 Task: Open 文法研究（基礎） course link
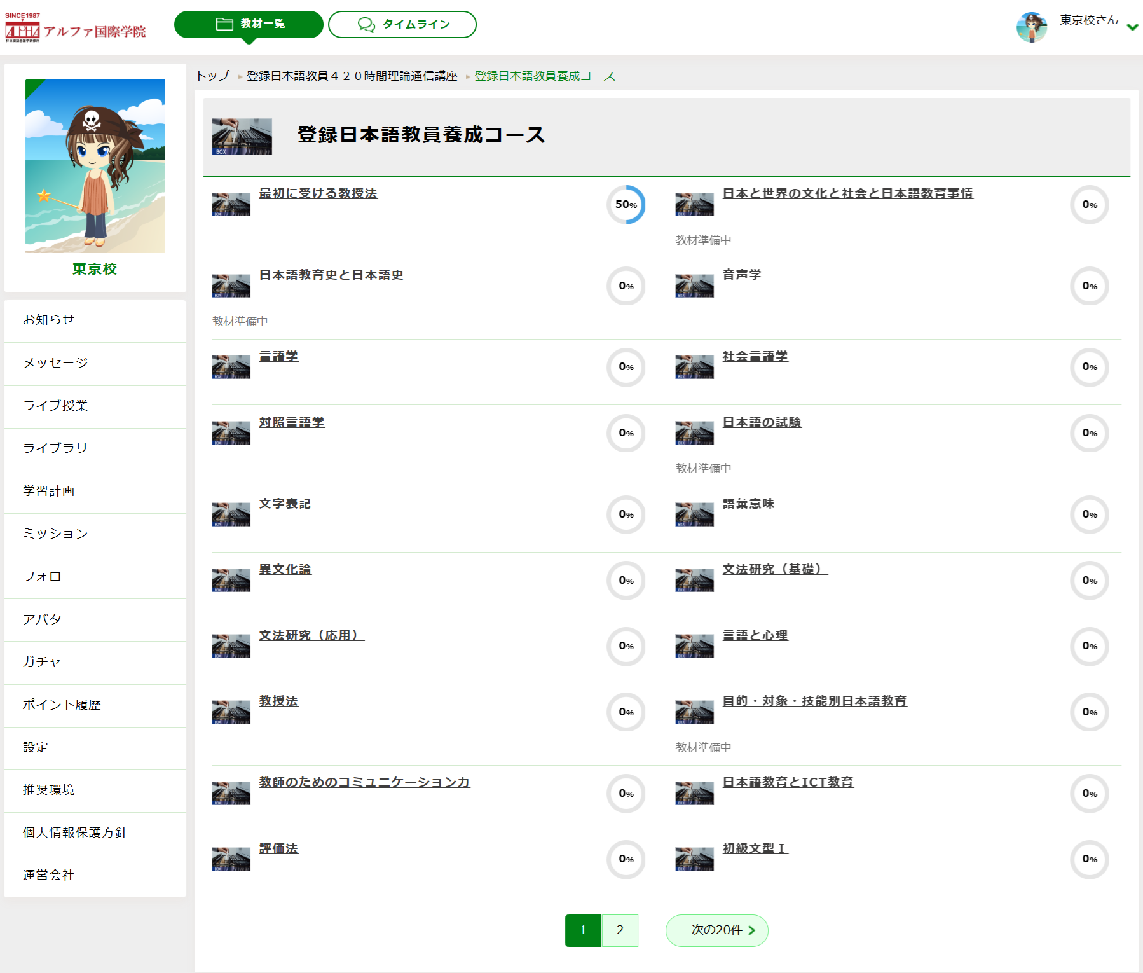point(775,569)
